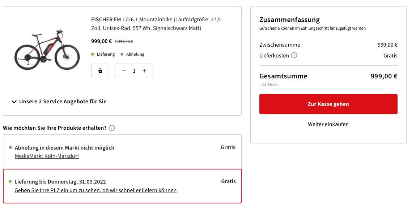This screenshot has width=416, height=211.
Task: Delete the item with the trash icon
Action: pyautogui.click(x=100, y=71)
